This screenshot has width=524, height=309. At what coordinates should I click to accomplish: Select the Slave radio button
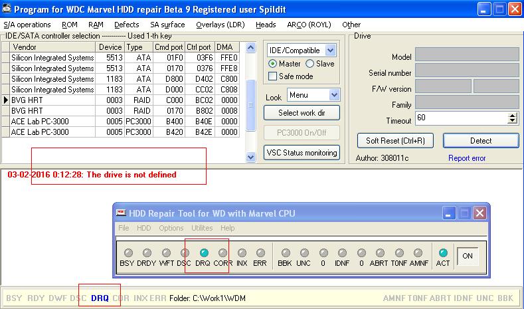(x=309, y=64)
